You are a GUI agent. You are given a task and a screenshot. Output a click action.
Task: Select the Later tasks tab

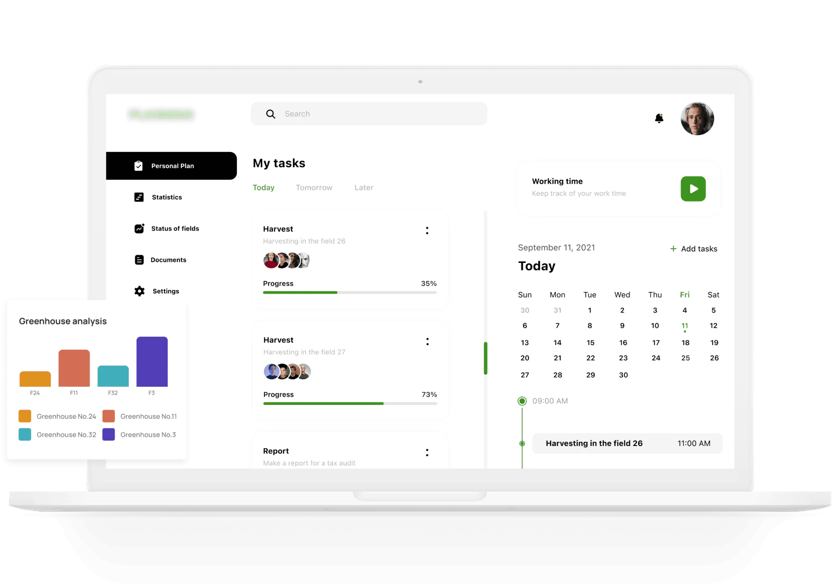(x=363, y=187)
